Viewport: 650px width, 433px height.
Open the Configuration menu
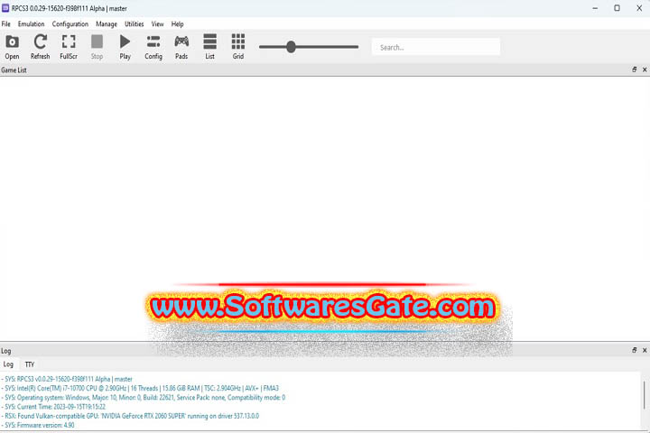coord(70,24)
